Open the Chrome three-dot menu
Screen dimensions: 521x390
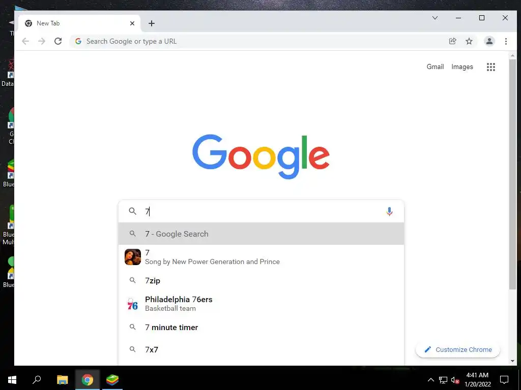pos(506,41)
